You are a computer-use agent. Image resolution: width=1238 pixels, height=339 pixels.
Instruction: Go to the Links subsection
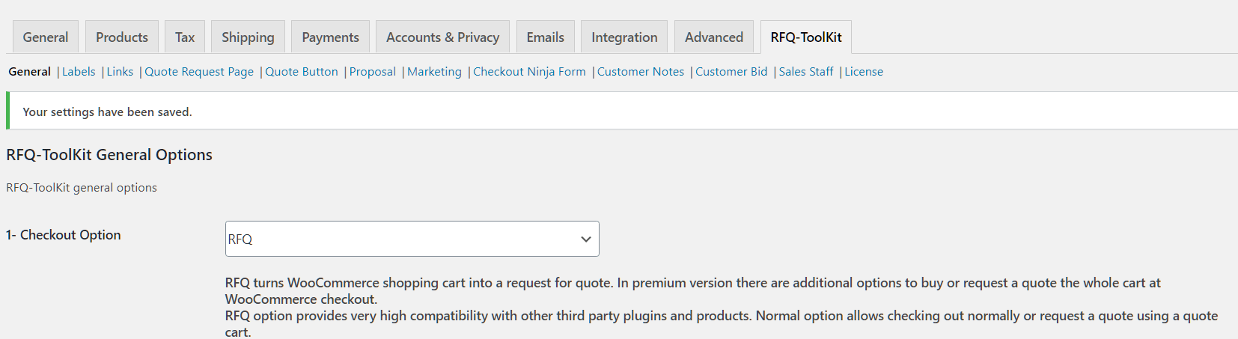click(x=120, y=72)
